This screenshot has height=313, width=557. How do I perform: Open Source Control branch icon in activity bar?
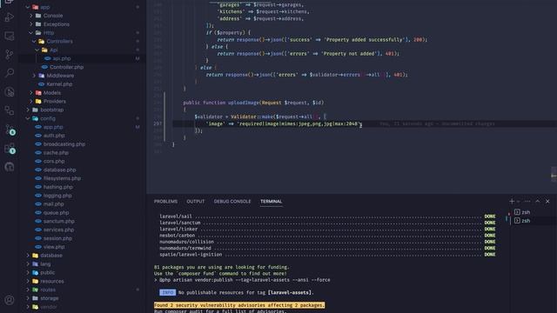coord(10,55)
